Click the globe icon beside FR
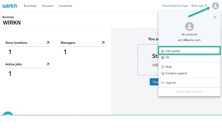The height and width of the screenshot is (130, 222). click(x=163, y=57)
